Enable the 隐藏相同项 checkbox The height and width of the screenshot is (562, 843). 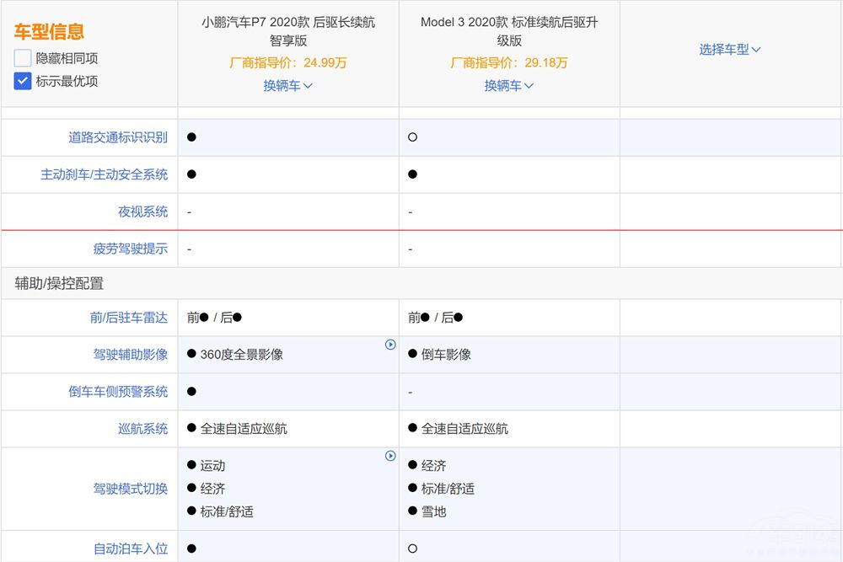point(23,58)
